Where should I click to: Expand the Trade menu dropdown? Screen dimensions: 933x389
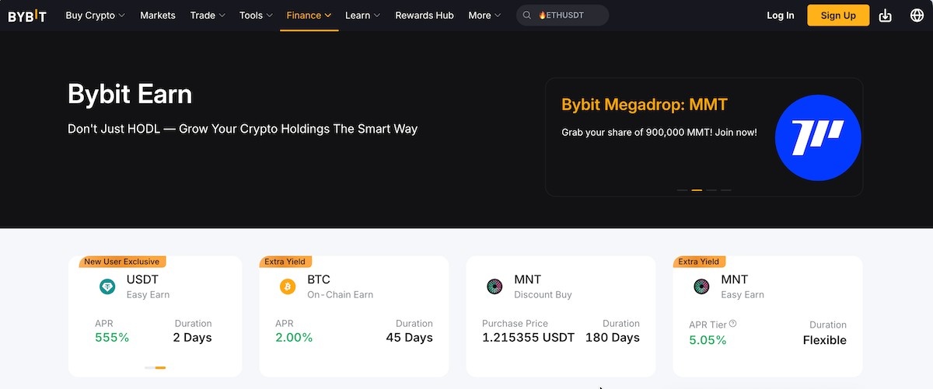[208, 16]
